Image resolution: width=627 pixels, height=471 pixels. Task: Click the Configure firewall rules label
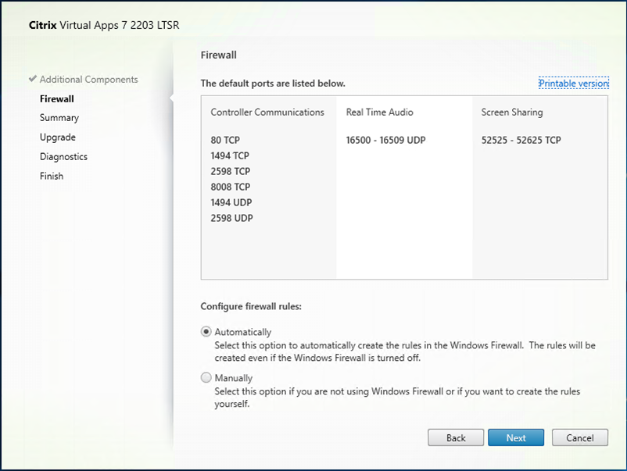pos(251,306)
